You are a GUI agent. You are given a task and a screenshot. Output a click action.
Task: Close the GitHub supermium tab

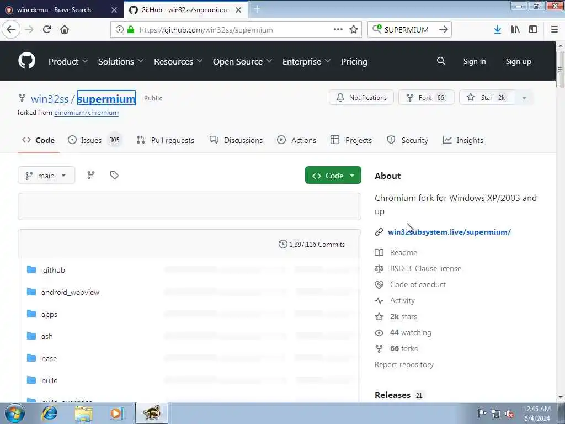(x=238, y=10)
